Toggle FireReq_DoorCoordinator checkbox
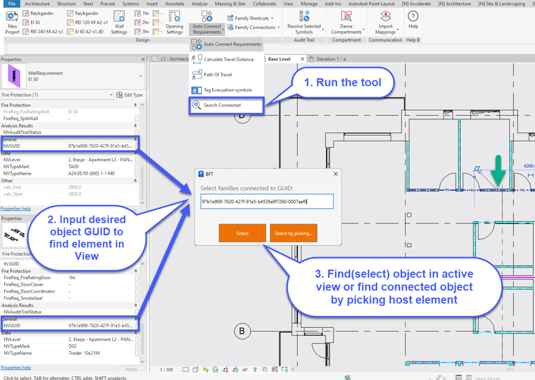 coord(137,291)
